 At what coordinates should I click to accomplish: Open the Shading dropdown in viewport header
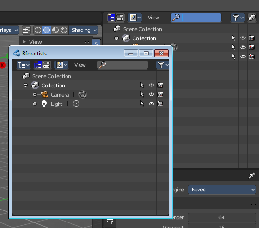coord(84,30)
